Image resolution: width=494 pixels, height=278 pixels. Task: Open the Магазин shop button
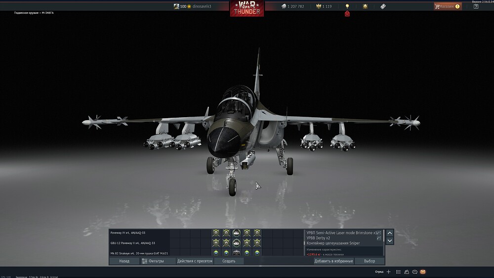pos(448,6)
